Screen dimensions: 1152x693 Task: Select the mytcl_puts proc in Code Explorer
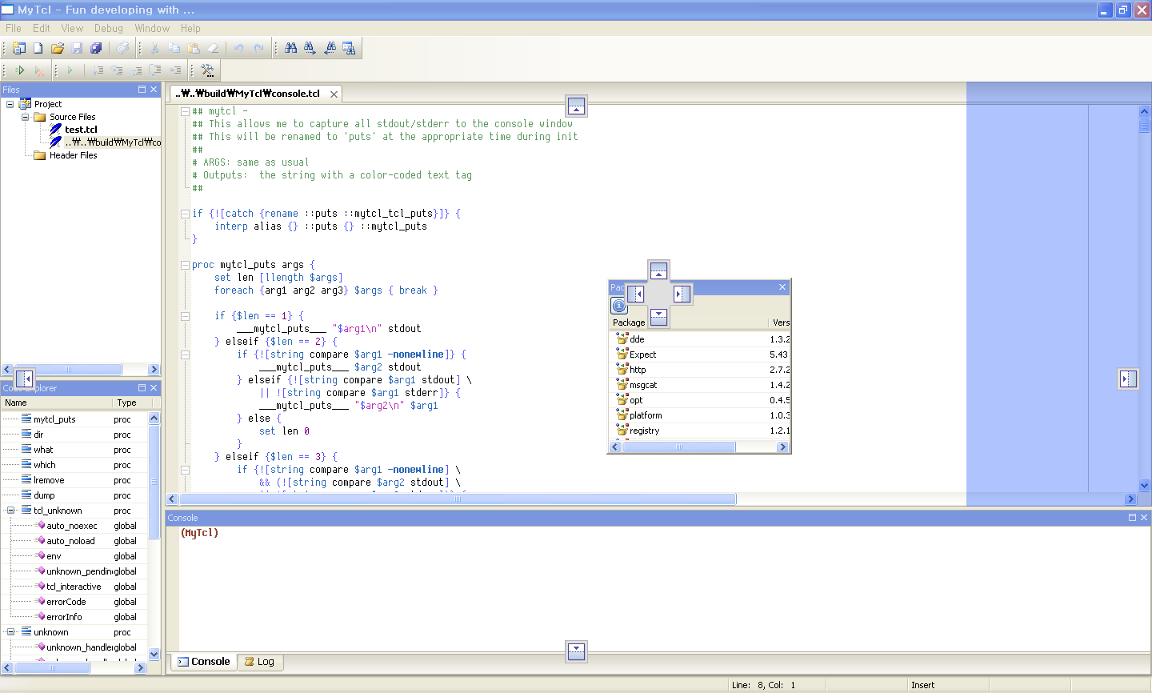(x=75, y=419)
